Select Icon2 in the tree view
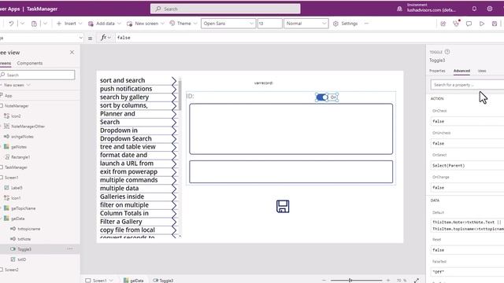Image resolution: width=504 pixels, height=283 pixels. click(x=16, y=116)
